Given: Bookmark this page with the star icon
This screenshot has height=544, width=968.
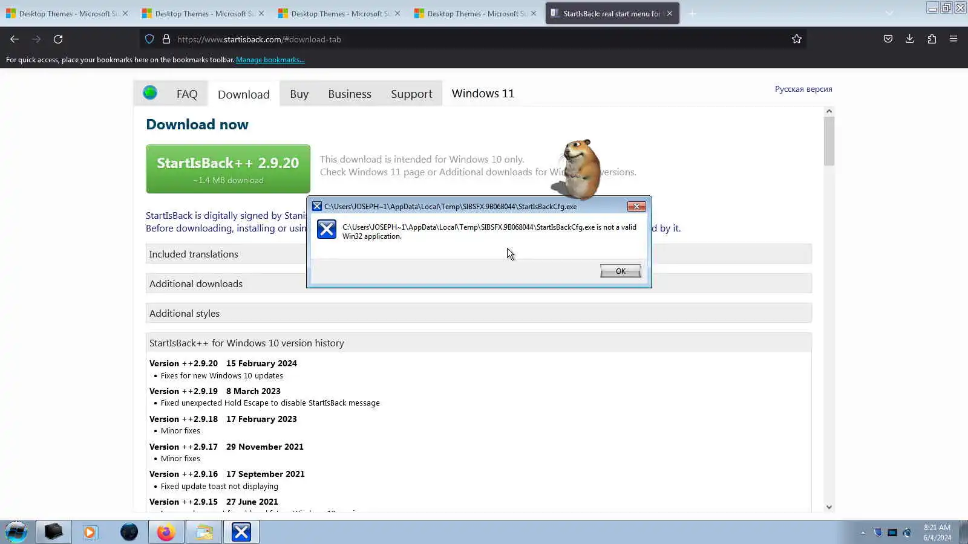Looking at the screenshot, I should pyautogui.click(x=797, y=39).
